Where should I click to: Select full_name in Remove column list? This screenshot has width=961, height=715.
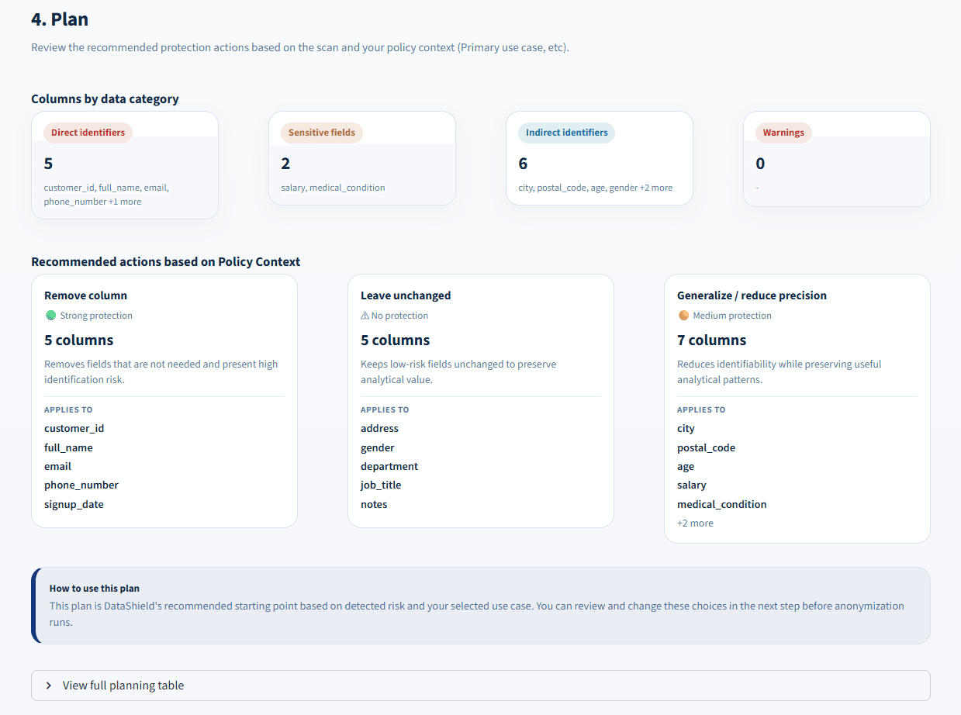click(68, 447)
